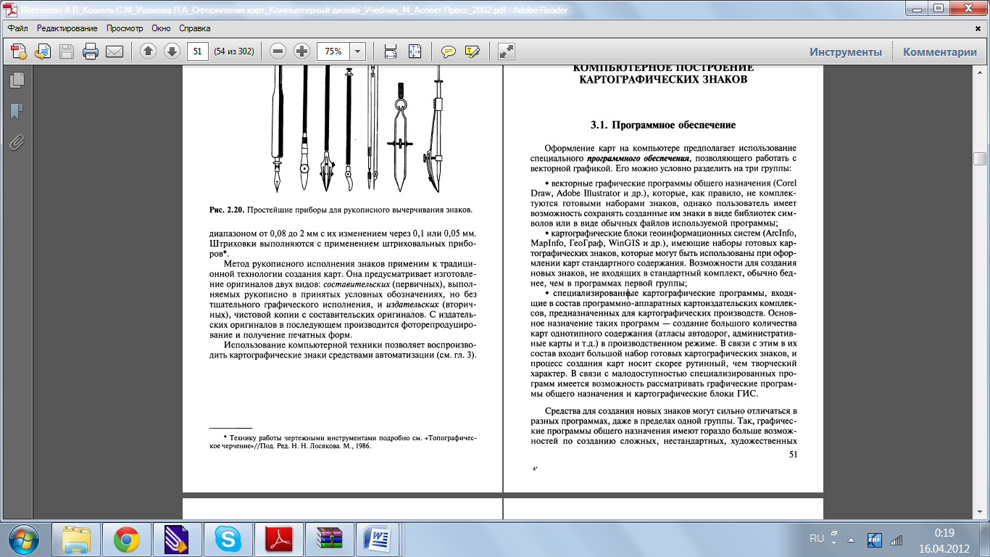This screenshot has height=557, width=990.
Task: Send the file by email envelope icon
Action: [115, 51]
